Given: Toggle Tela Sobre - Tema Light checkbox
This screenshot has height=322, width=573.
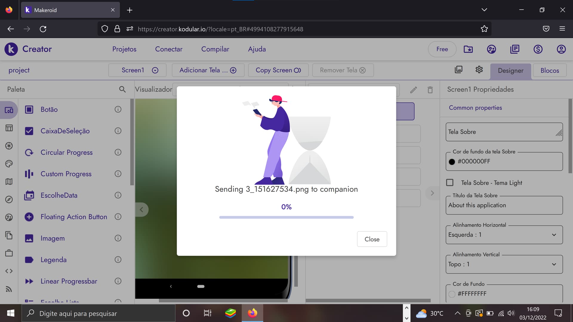Looking at the screenshot, I should pyautogui.click(x=450, y=182).
